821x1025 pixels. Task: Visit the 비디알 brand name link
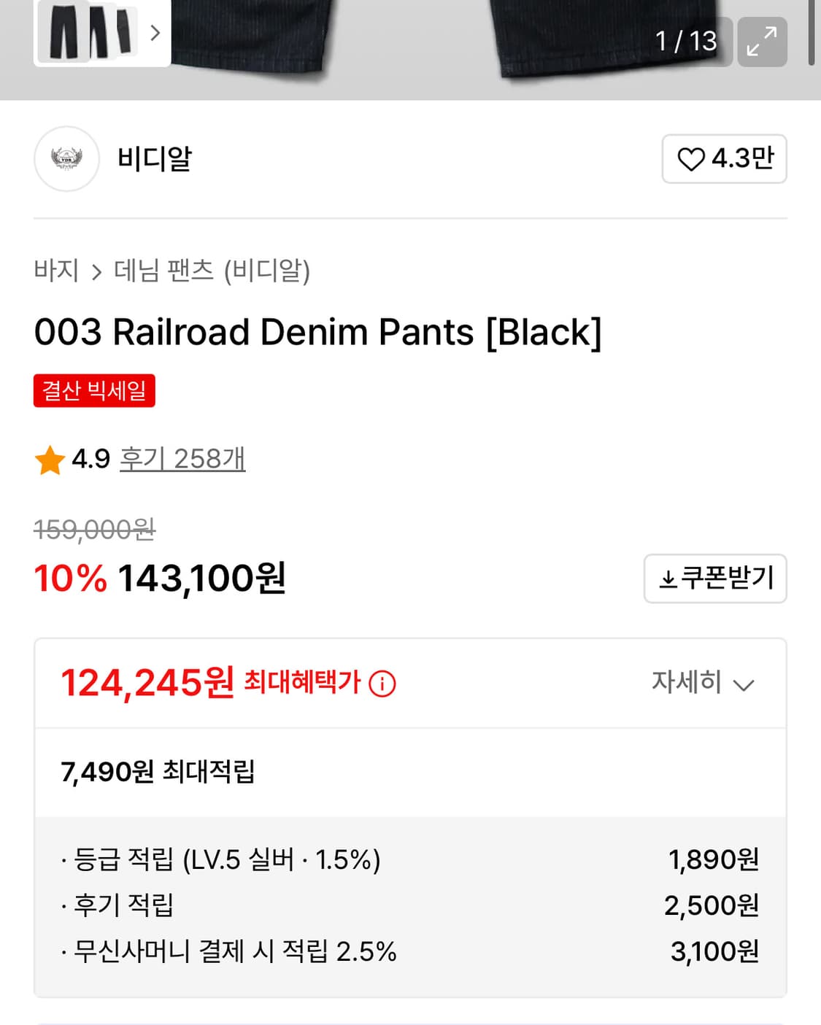(x=154, y=158)
